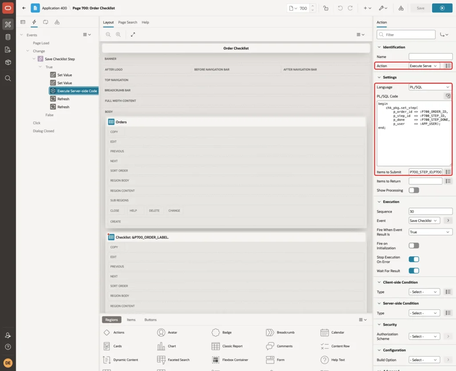Select Execute Server-side Code action node
Image resolution: width=456 pixels, height=371 pixels.
(x=74, y=91)
